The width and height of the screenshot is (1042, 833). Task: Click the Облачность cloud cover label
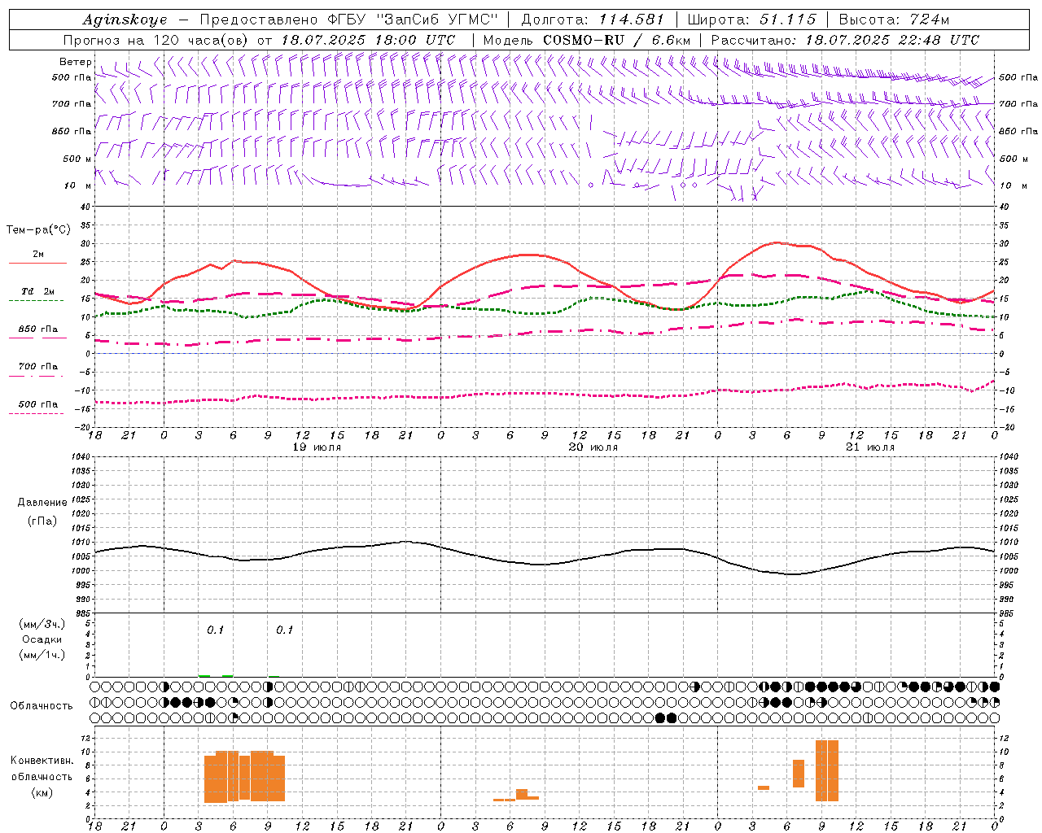tap(42, 706)
